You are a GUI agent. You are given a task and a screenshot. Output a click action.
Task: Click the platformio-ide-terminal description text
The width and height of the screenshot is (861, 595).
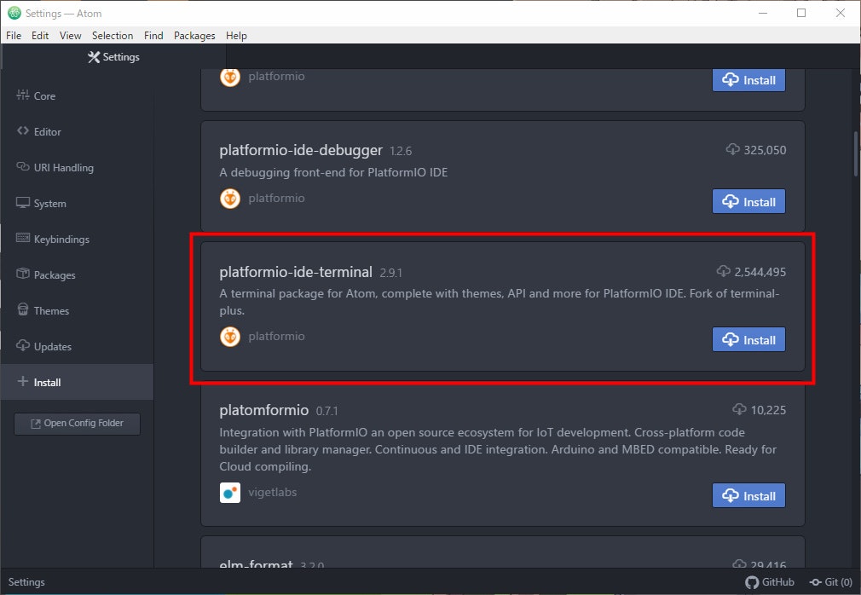coord(500,302)
